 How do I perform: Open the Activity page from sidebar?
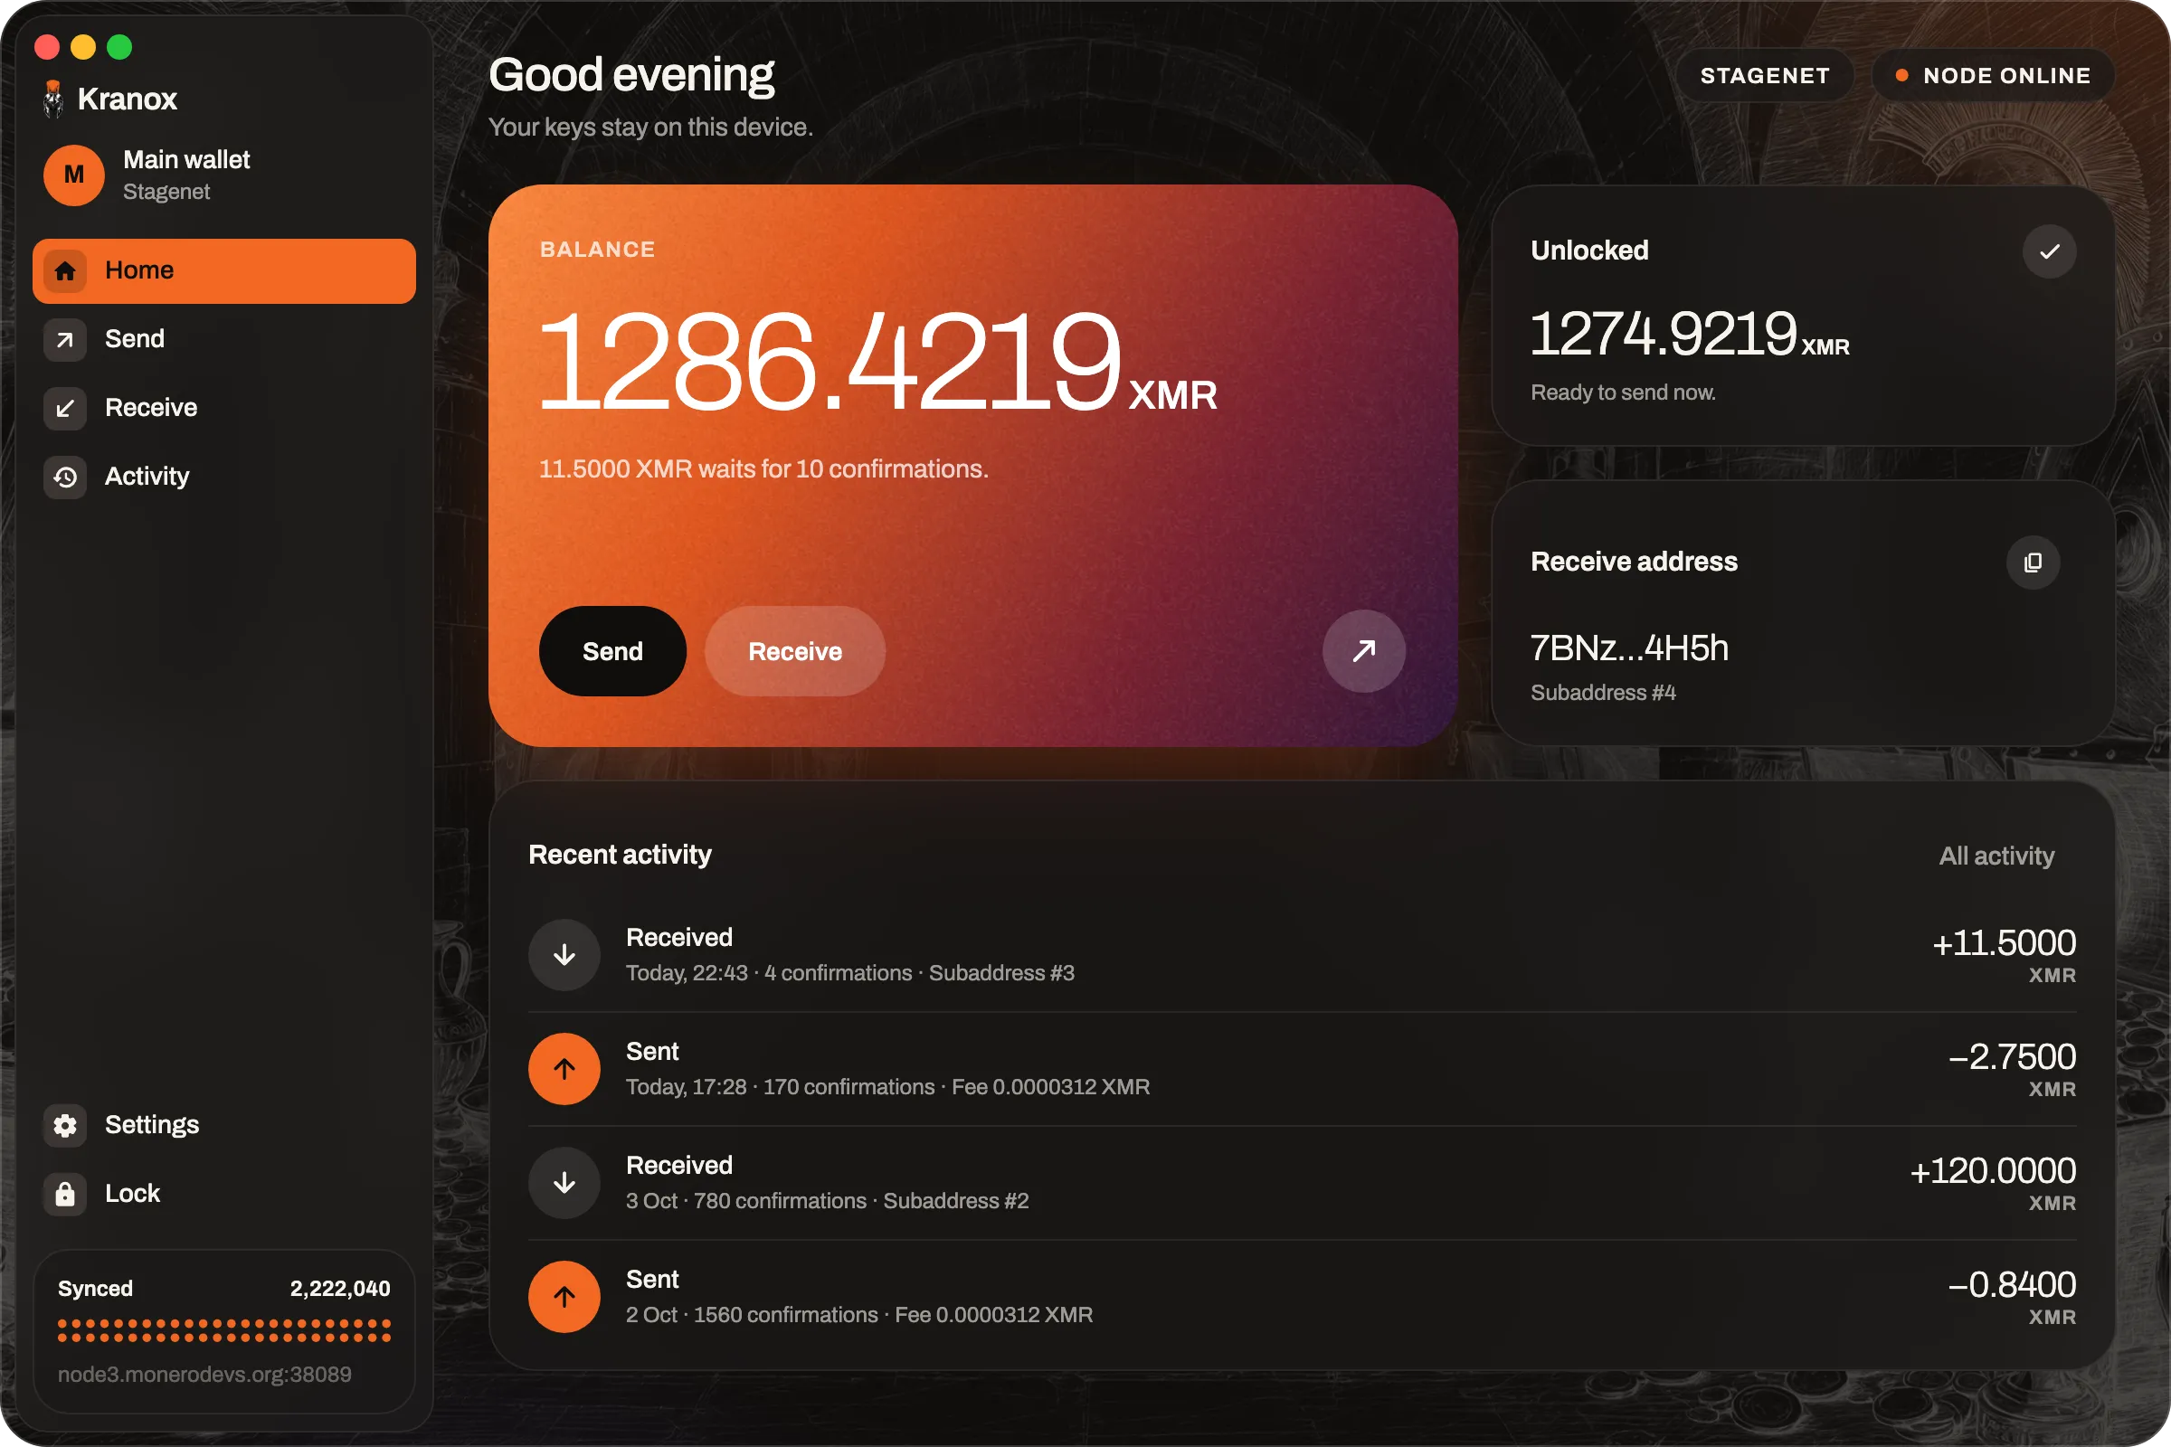224,478
